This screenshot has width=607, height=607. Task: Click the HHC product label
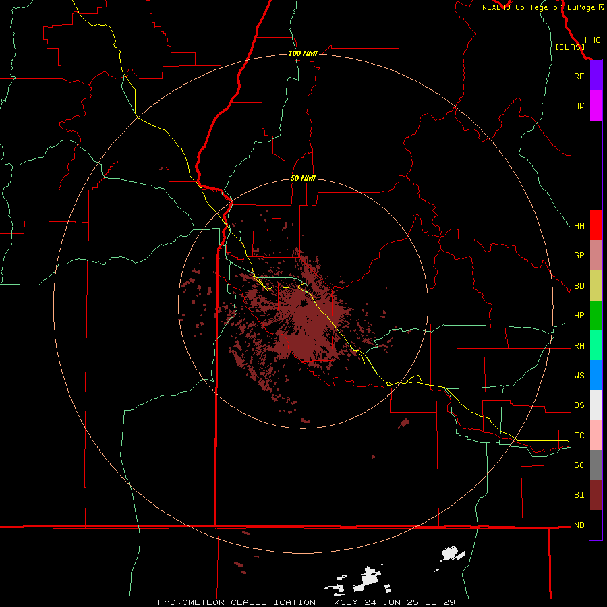(x=592, y=40)
